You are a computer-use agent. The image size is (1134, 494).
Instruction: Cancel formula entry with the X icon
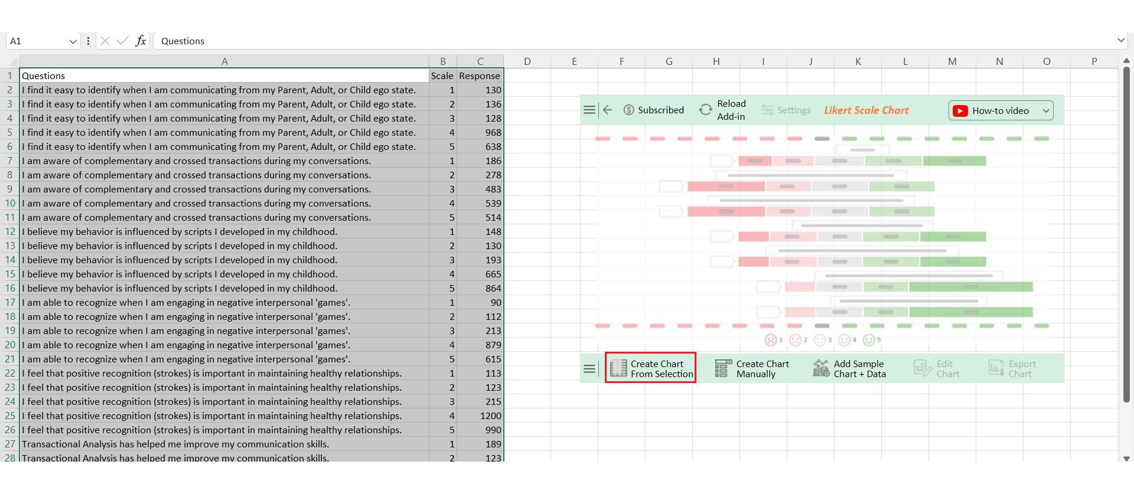click(105, 41)
